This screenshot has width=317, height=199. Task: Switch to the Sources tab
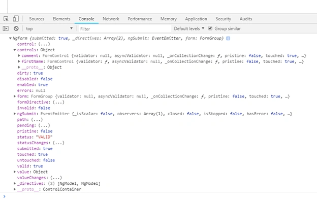pos(37,19)
